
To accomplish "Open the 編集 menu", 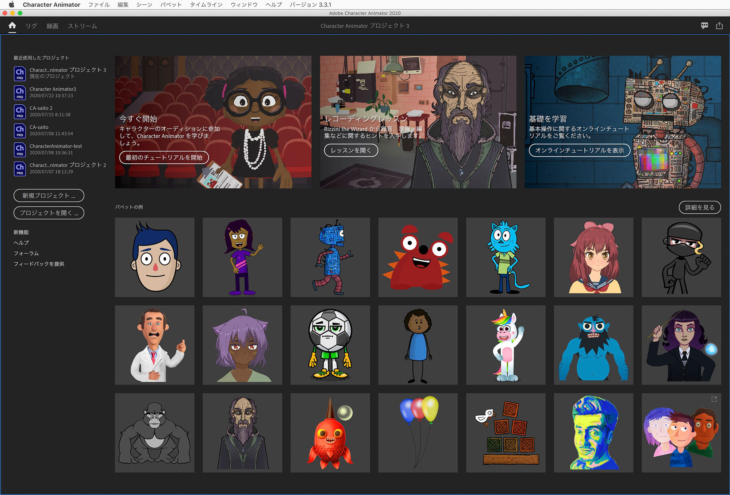I will point(123,4).
